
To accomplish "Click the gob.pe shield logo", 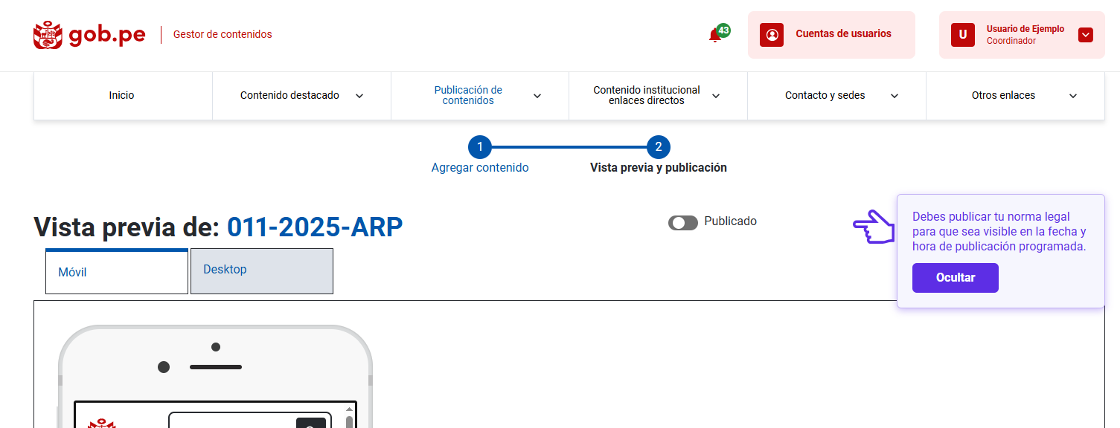I will pos(48,35).
